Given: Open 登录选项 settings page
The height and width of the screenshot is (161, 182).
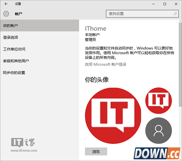Looking at the screenshot, I should click(x=39, y=37).
